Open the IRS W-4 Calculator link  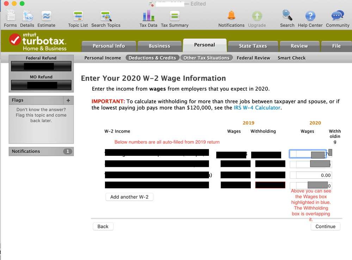coord(257,108)
